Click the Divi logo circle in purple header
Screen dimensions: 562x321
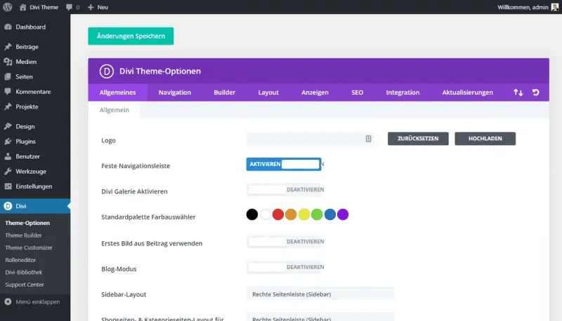point(107,71)
